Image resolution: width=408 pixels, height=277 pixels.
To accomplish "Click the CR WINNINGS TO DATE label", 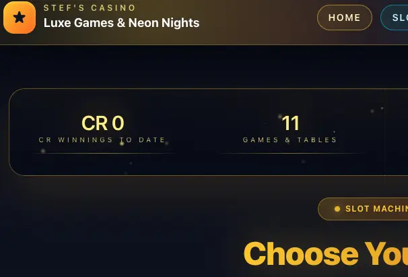I will coord(102,140).
